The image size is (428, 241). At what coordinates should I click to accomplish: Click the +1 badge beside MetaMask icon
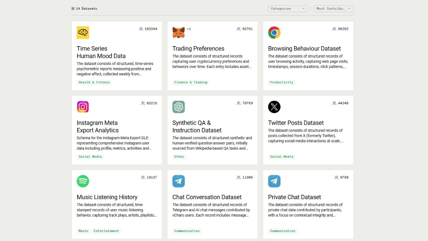(189, 29)
